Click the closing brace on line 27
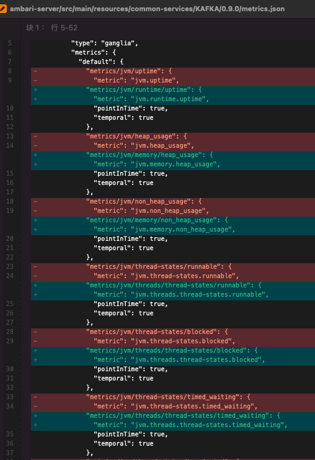 (90, 323)
